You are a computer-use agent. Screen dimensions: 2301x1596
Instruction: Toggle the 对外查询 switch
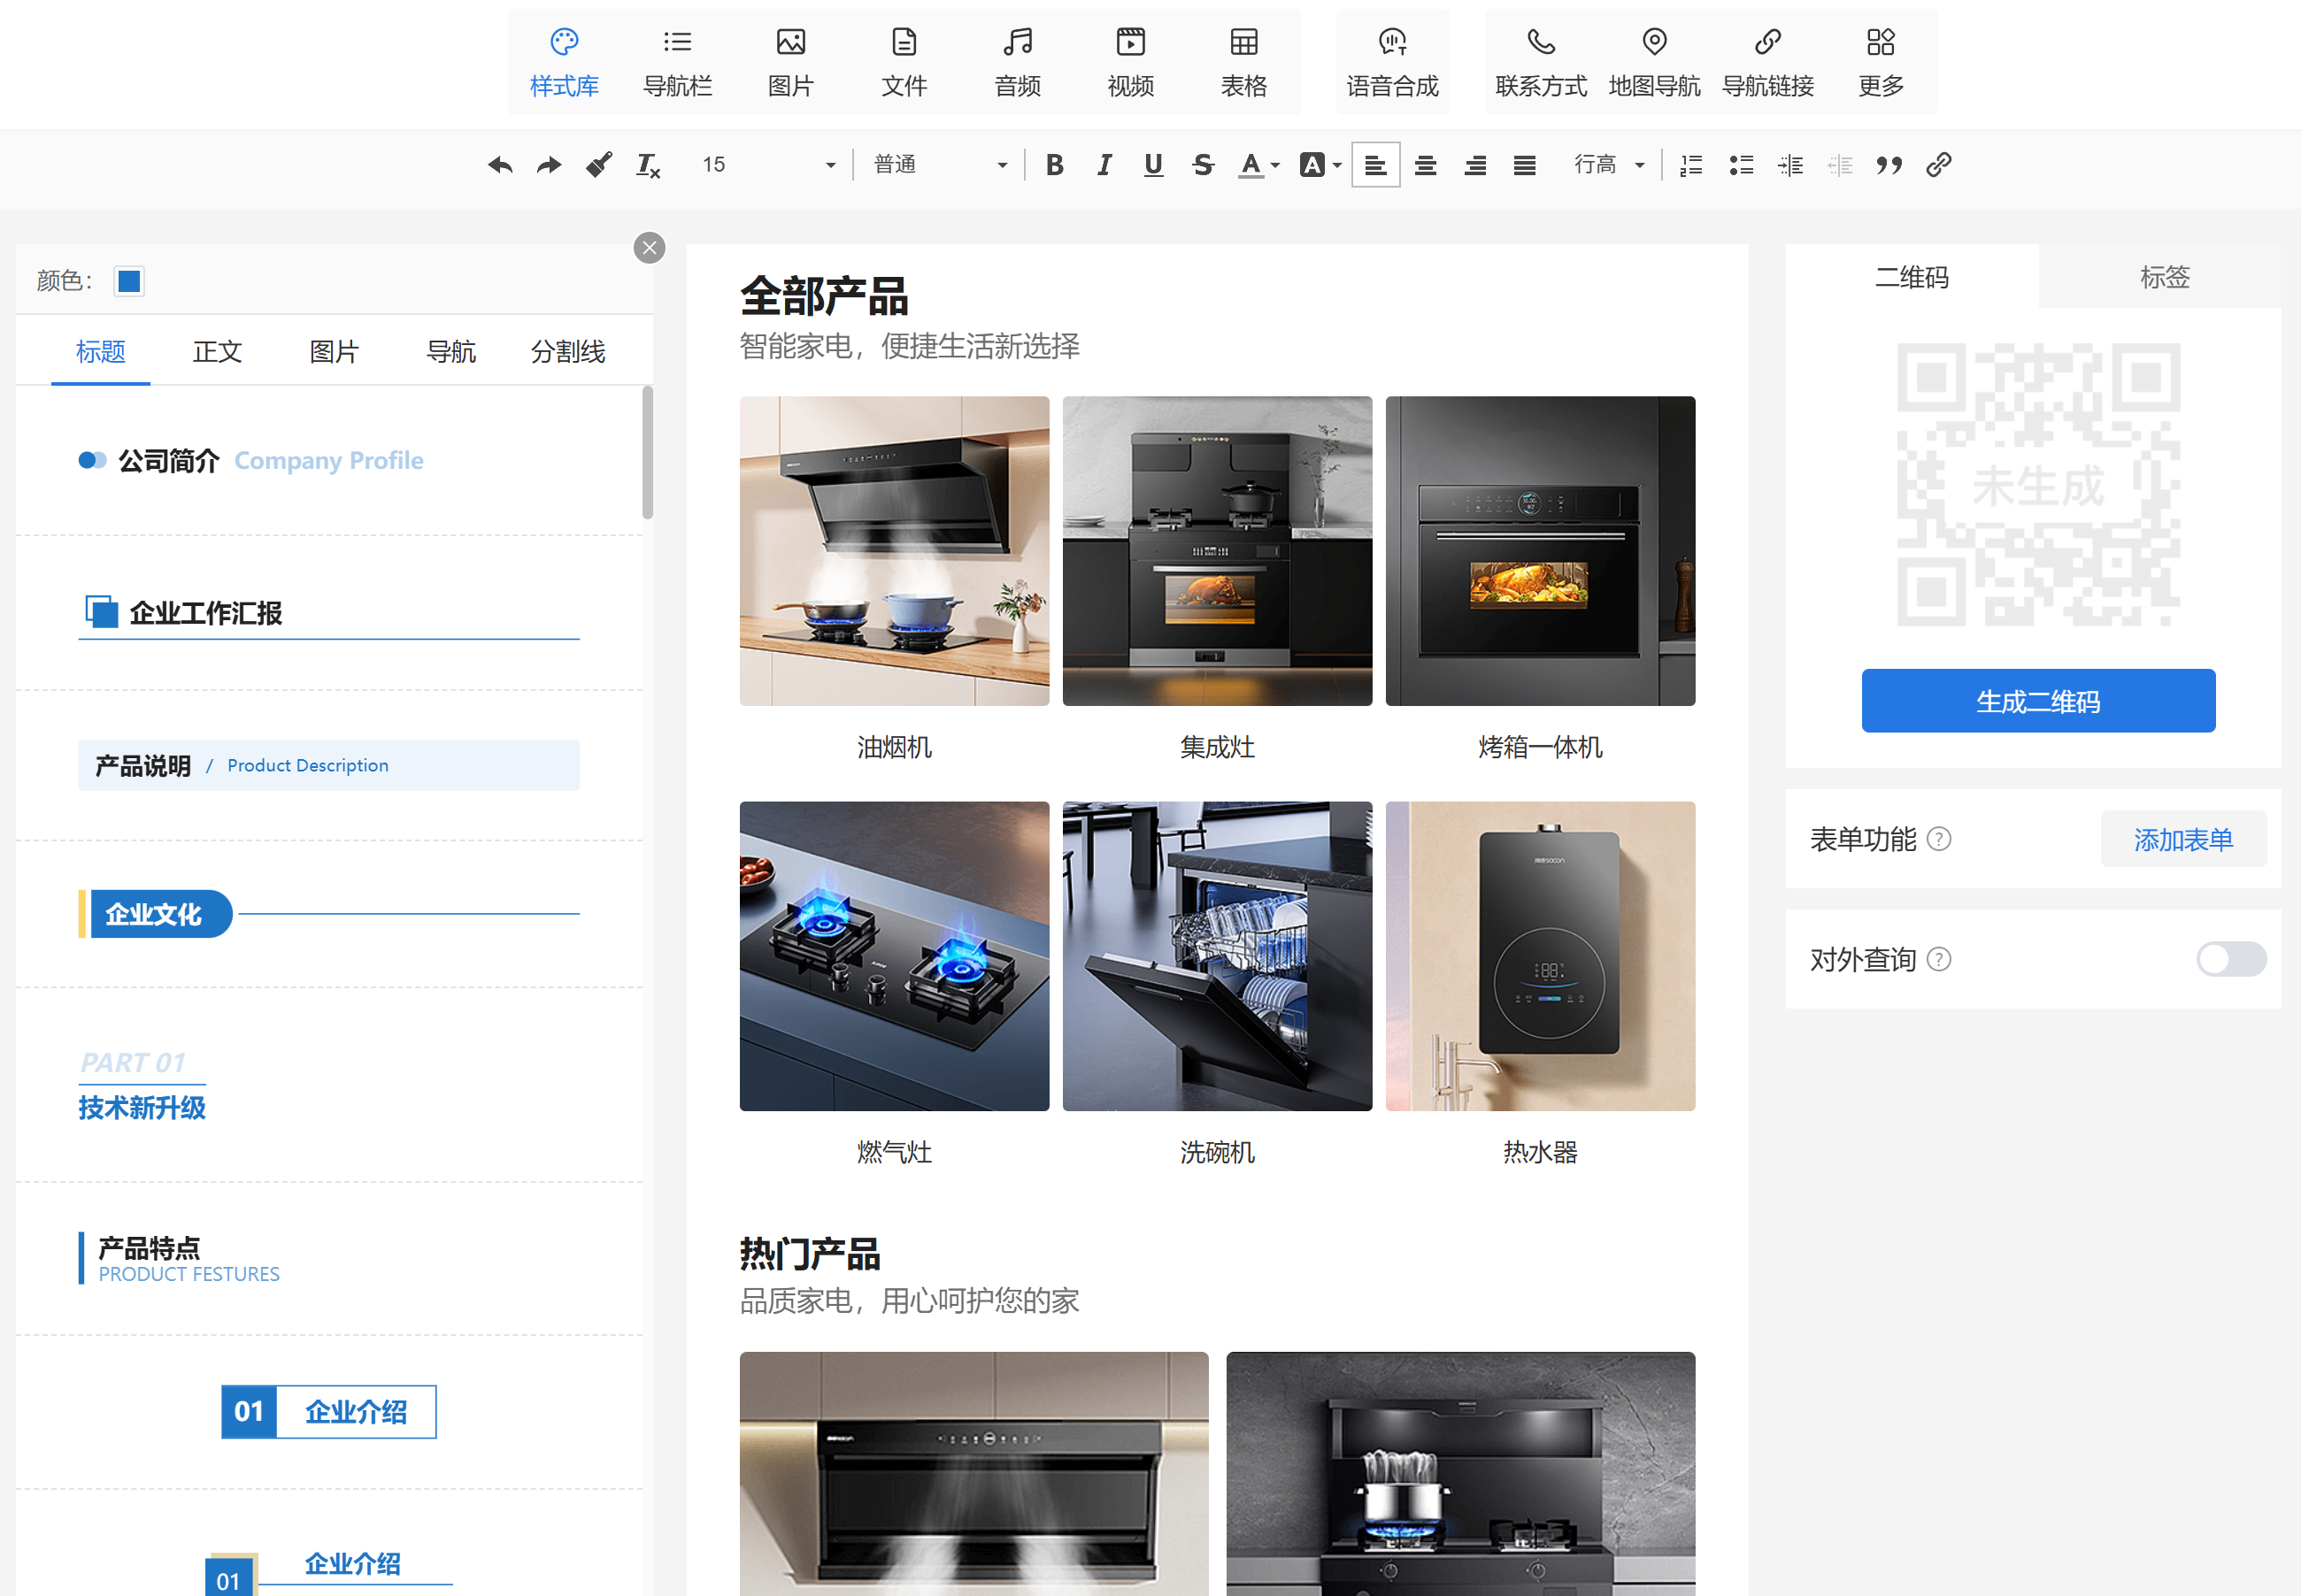pyautogui.click(x=2231, y=959)
